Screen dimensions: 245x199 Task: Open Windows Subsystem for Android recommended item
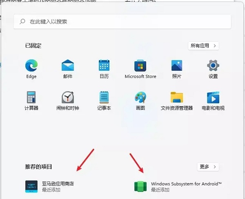coord(178,186)
